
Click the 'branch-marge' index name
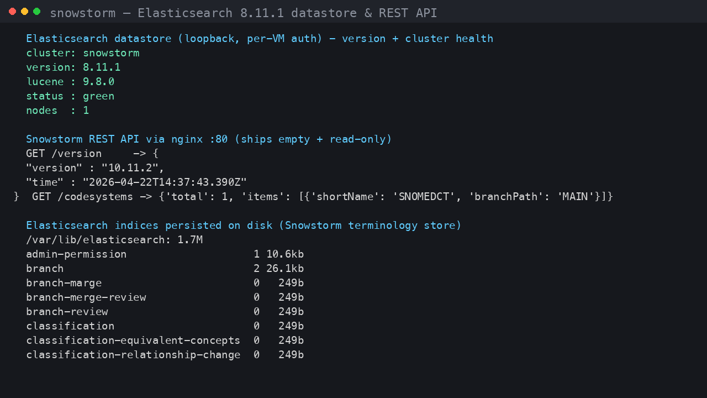pyautogui.click(x=64, y=283)
